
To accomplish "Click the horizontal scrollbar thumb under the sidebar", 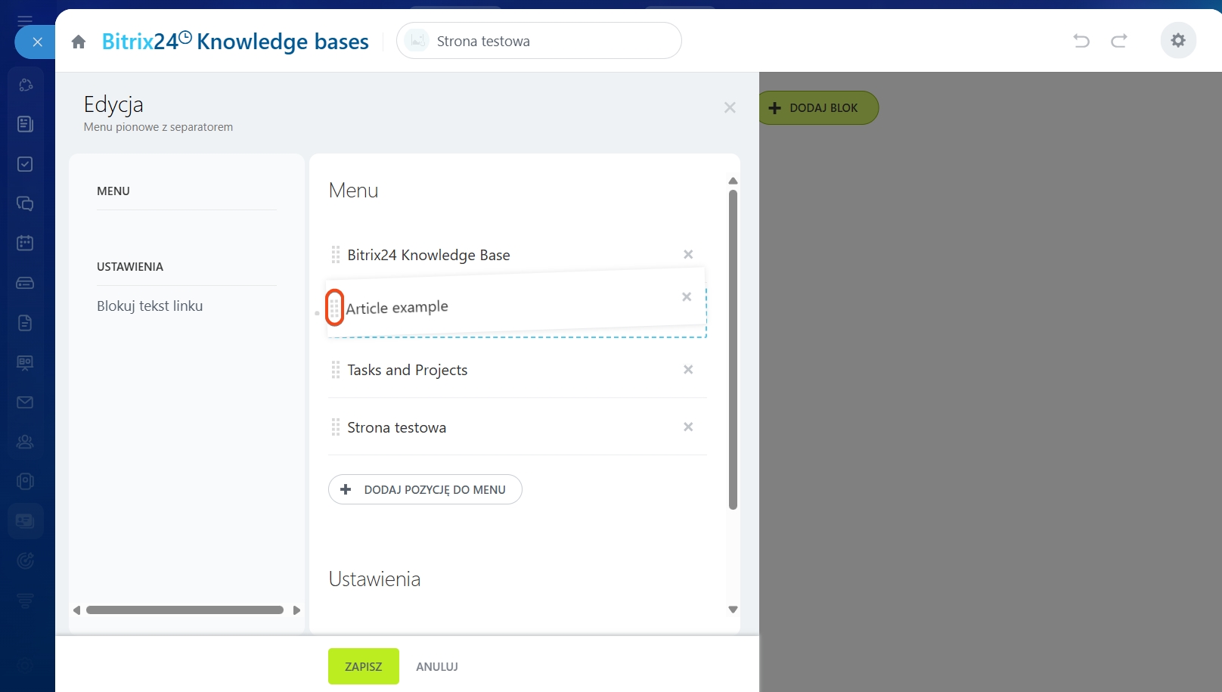I will coord(185,610).
